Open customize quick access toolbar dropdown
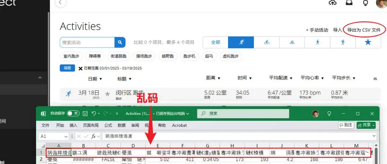The width and height of the screenshot is (387, 164). point(117,114)
